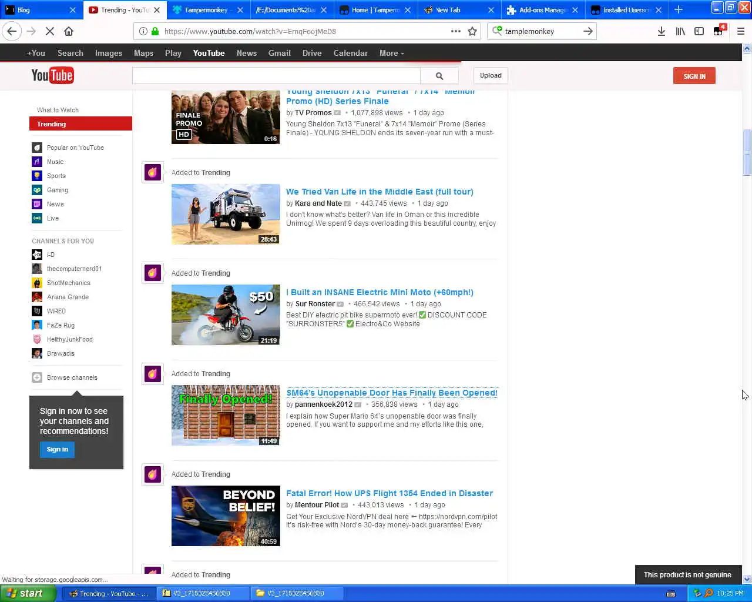Click the red SIGN IN button
The height and width of the screenshot is (602, 752).
[694, 76]
